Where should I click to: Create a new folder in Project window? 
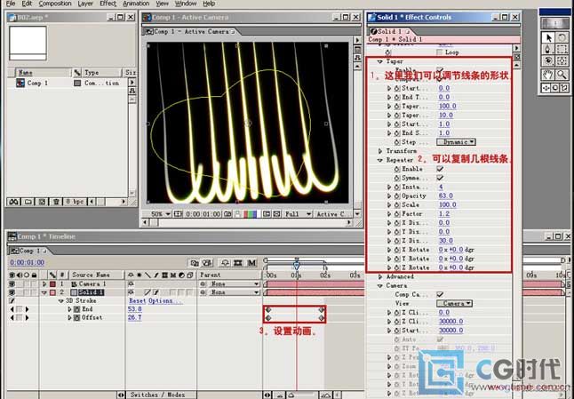click(x=28, y=202)
